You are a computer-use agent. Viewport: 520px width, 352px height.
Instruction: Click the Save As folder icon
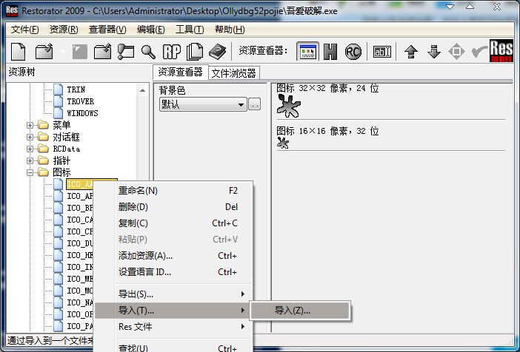coord(102,52)
